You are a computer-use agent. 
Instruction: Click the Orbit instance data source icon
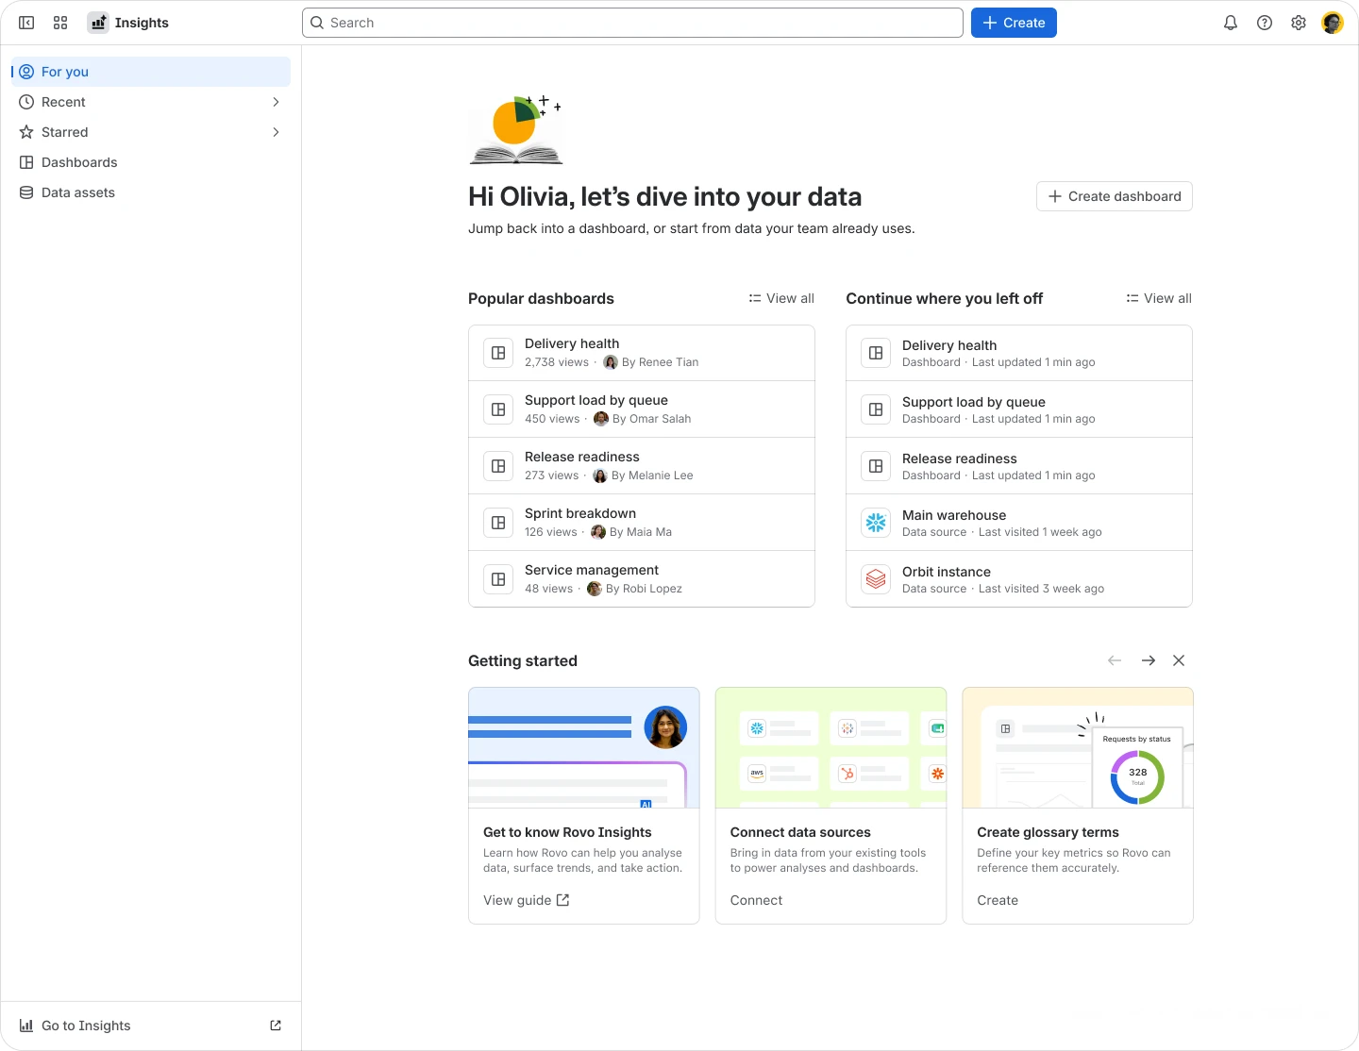[x=876, y=579]
